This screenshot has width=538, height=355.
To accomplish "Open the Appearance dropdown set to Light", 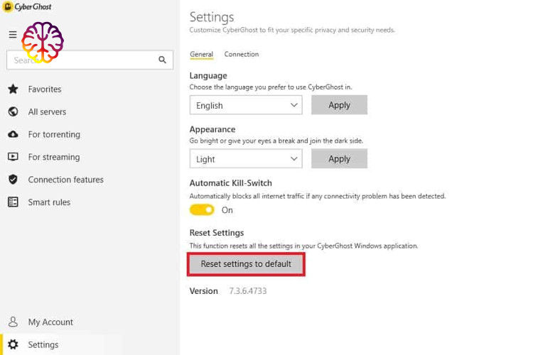I will (245, 159).
